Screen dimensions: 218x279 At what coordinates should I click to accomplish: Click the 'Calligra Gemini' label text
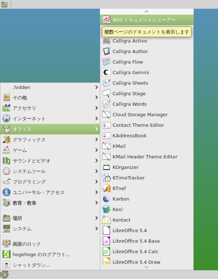tap(131, 72)
